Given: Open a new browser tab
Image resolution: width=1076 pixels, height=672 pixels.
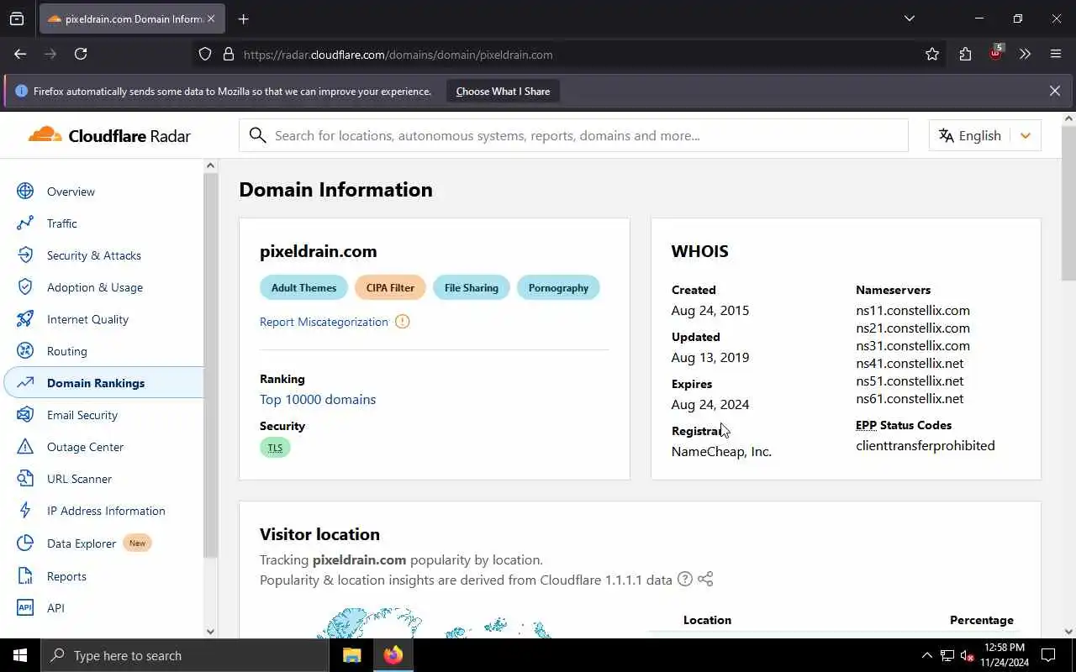Looking at the screenshot, I should point(244,18).
